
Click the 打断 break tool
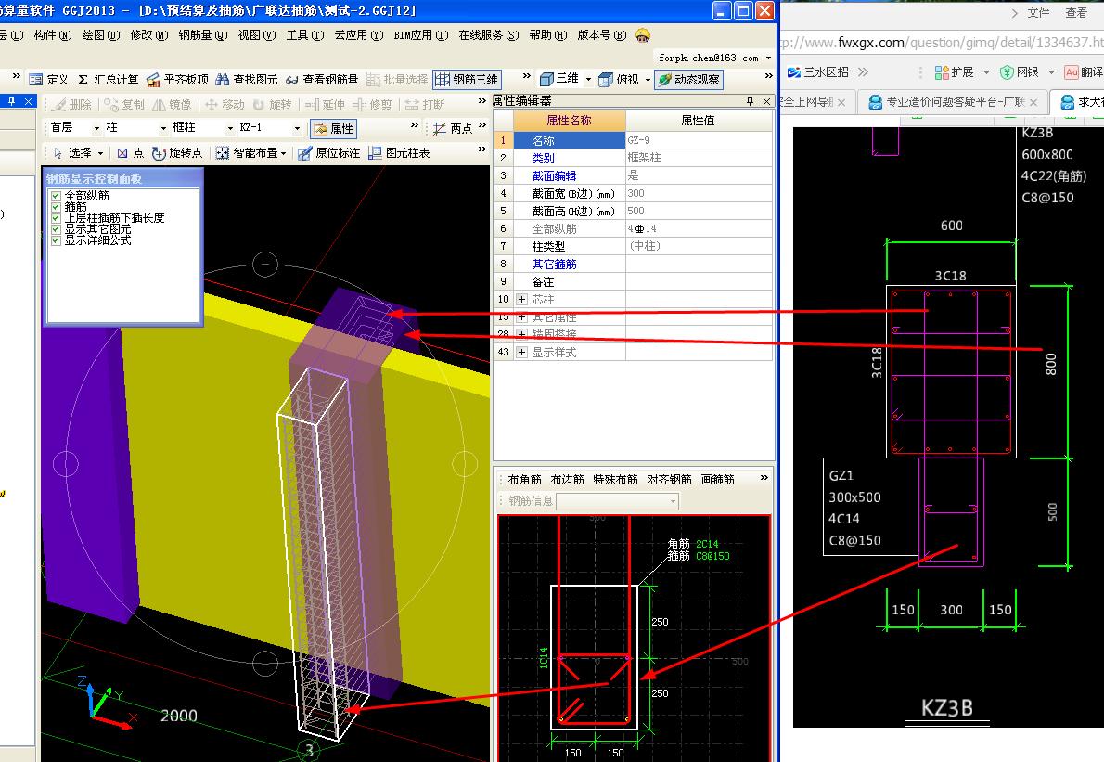click(425, 104)
